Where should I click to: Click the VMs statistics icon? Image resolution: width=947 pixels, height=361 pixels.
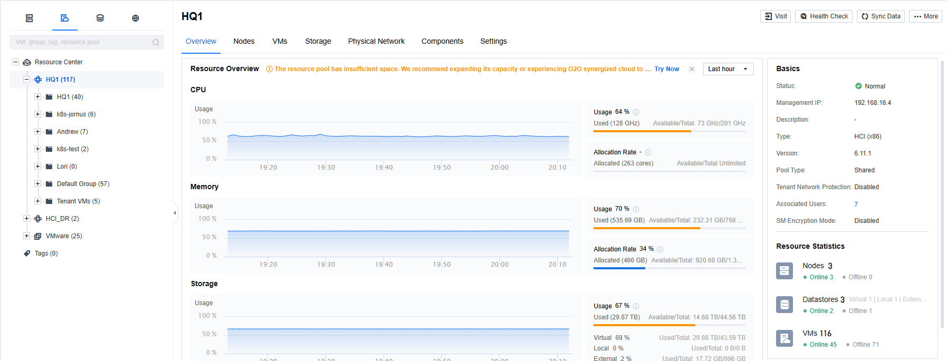coord(785,338)
